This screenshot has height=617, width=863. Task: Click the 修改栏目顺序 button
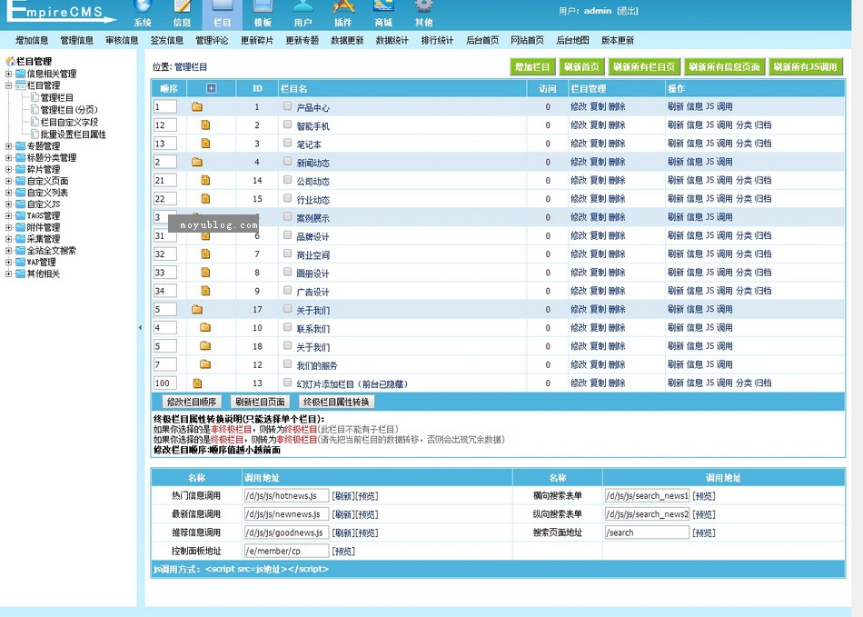pos(191,402)
